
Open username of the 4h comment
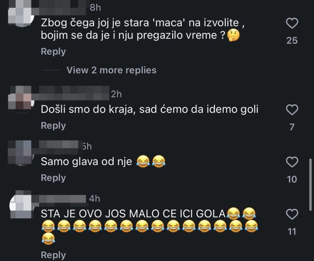point(62,199)
